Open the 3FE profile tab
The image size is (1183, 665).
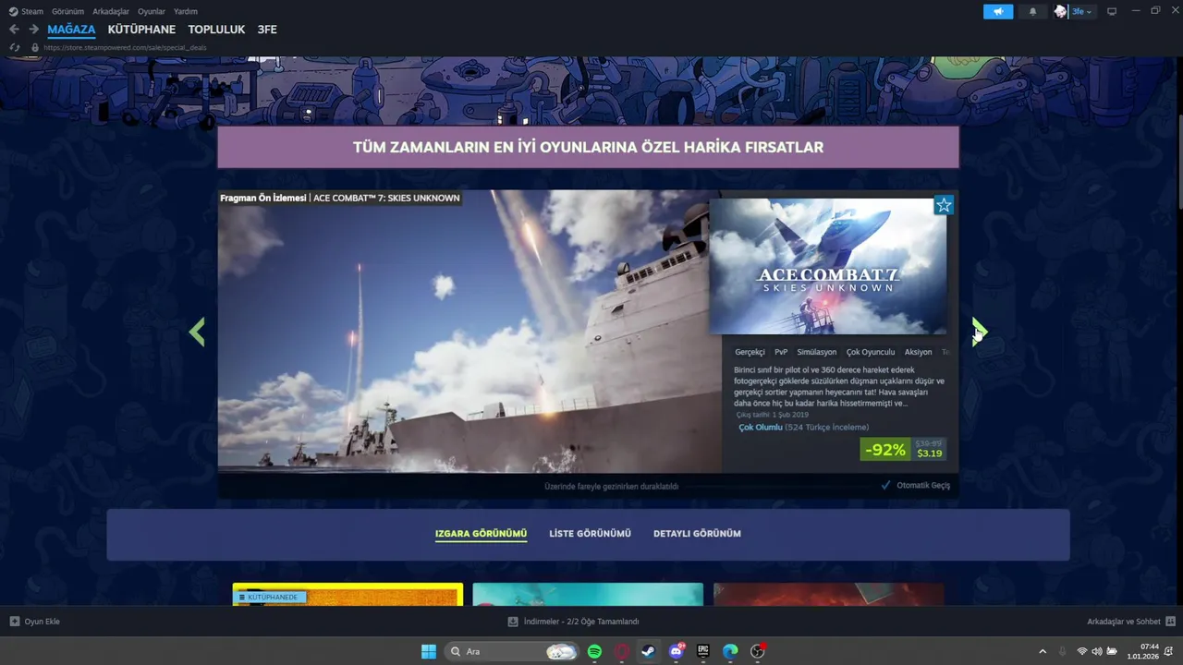pyautogui.click(x=267, y=30)
